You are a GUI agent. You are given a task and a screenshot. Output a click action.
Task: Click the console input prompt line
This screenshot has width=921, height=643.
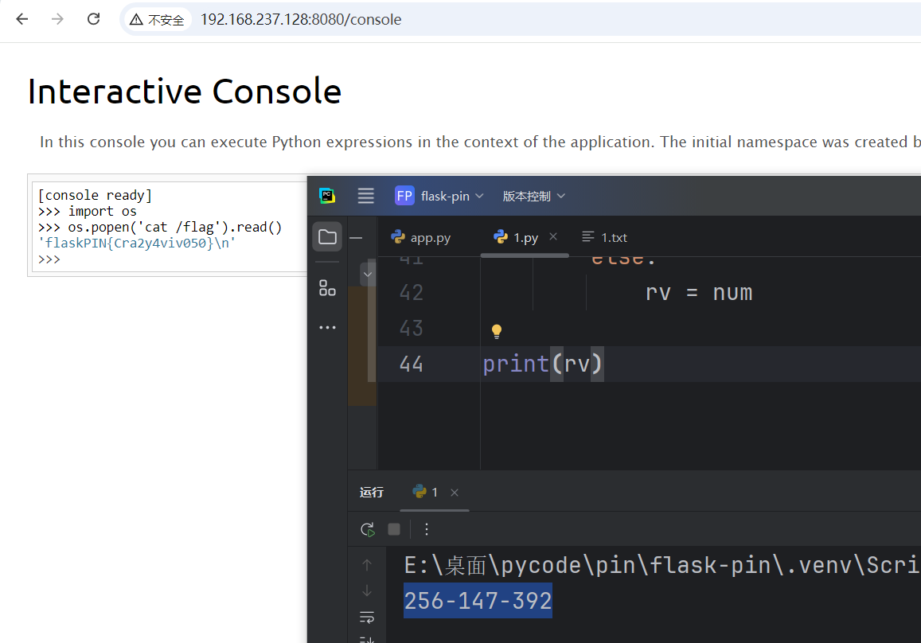coord(159,259)
